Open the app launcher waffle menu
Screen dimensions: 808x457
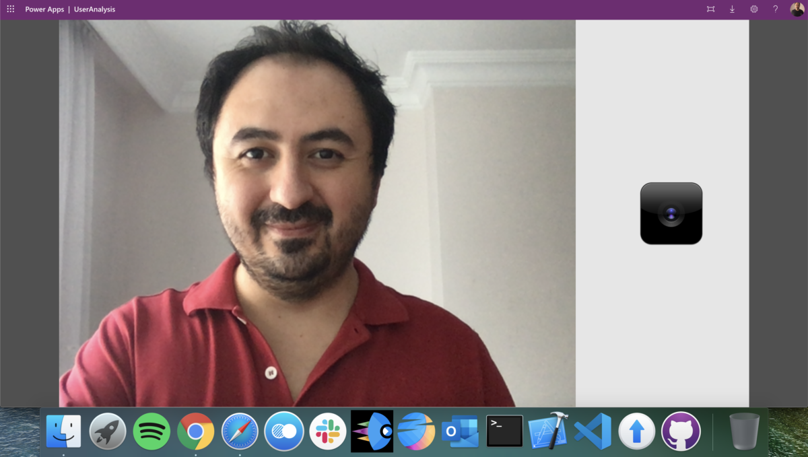[x=10, y=9]
